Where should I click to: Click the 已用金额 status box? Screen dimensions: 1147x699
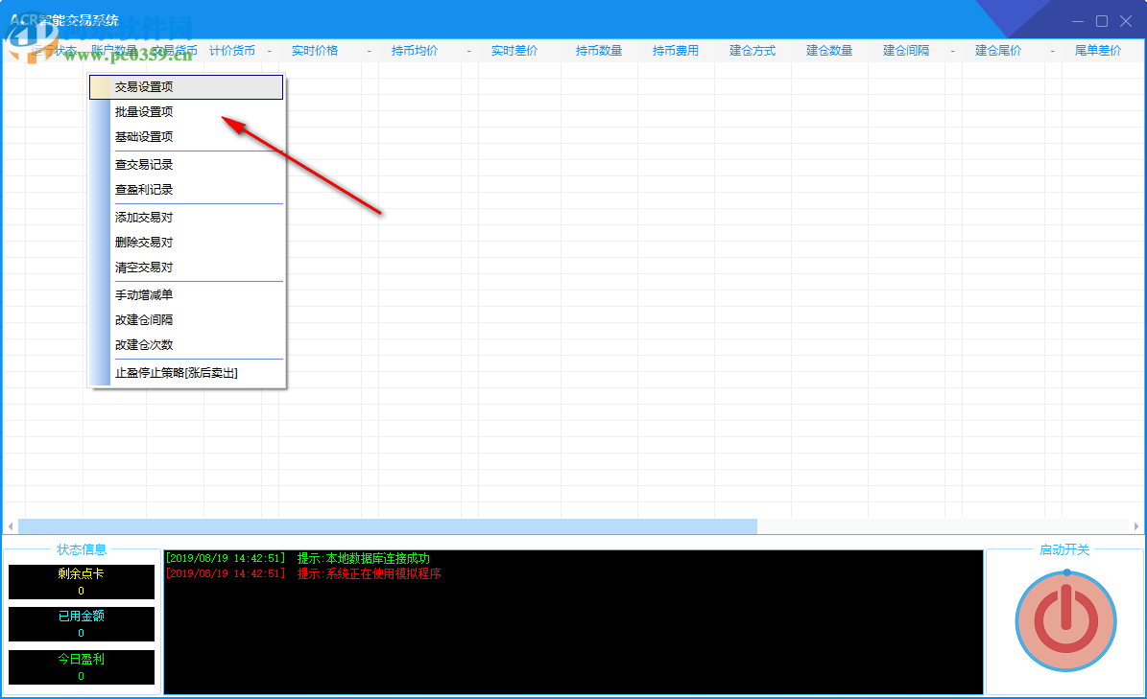(x=82, y=624)
